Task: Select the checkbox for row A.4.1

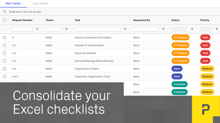Action: point(4,77)
